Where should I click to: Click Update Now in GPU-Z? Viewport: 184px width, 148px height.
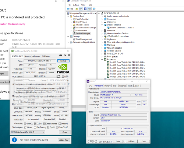(64, 140)
